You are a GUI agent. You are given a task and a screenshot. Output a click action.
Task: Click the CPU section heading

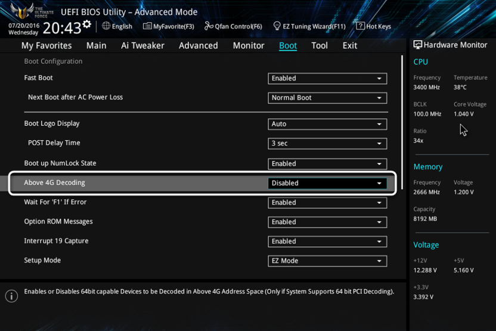421,62
